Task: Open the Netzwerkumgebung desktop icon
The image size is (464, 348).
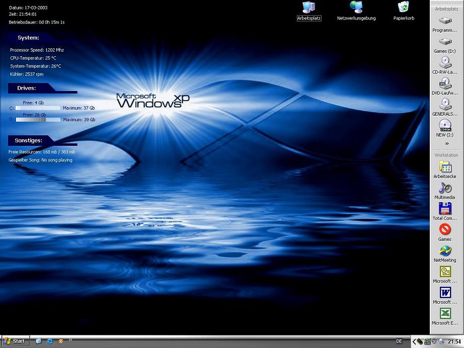Action: [x=356, y=11]
